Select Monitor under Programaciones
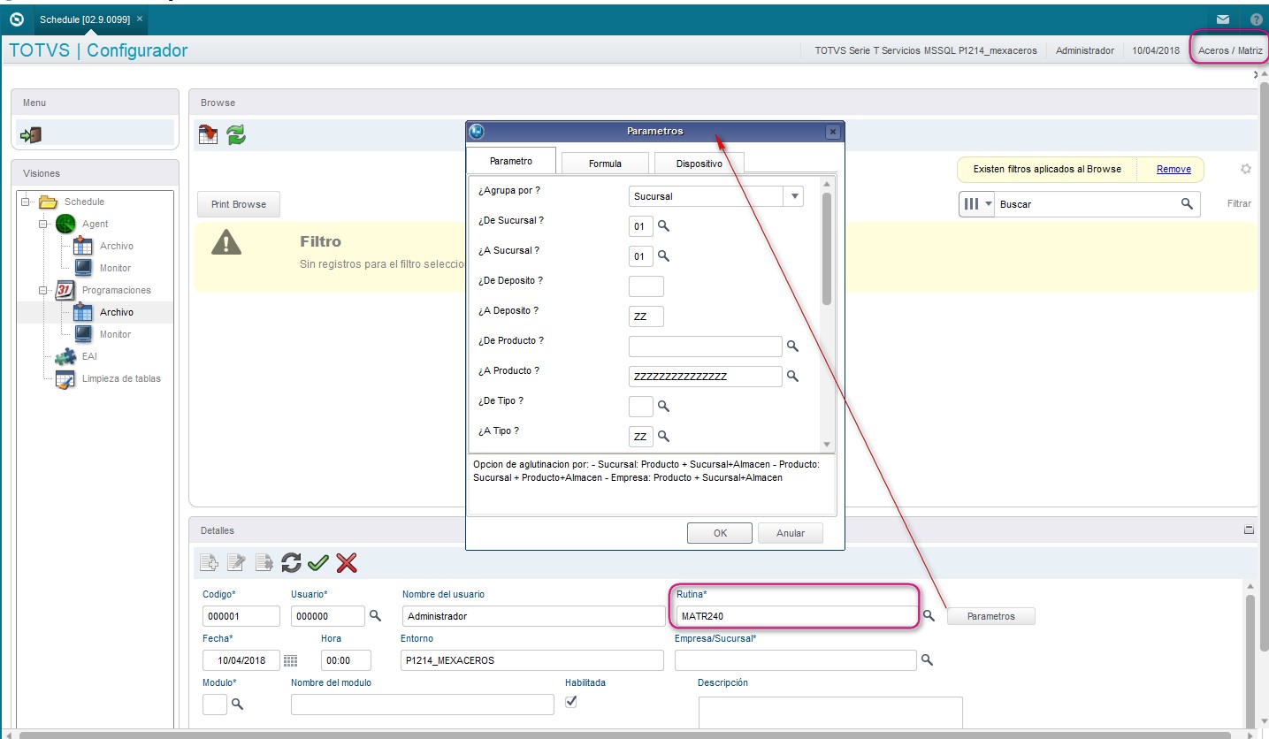 [x=115, y=334]
